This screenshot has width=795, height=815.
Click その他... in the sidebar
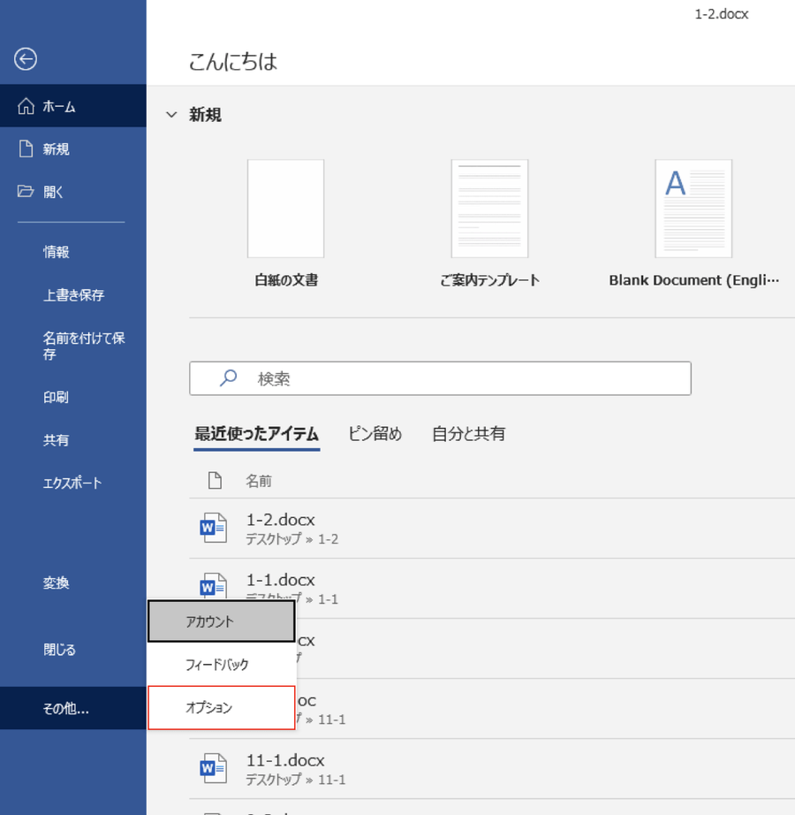pyautogui.click(x=73, y=708)
